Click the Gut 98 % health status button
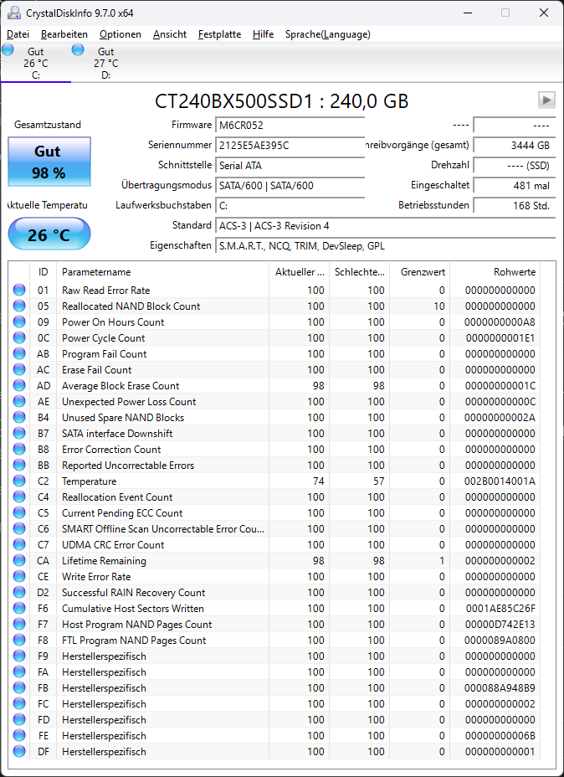 click(x=49, y=162)
